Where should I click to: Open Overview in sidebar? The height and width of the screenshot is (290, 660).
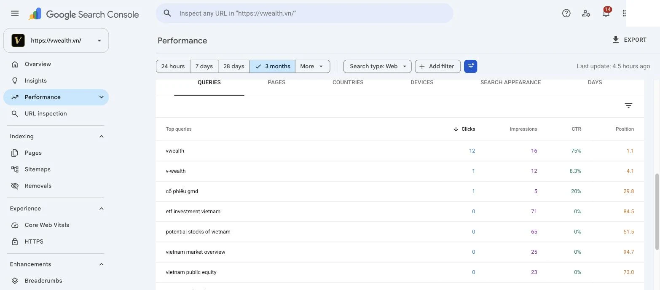click(x=56, y=64)
